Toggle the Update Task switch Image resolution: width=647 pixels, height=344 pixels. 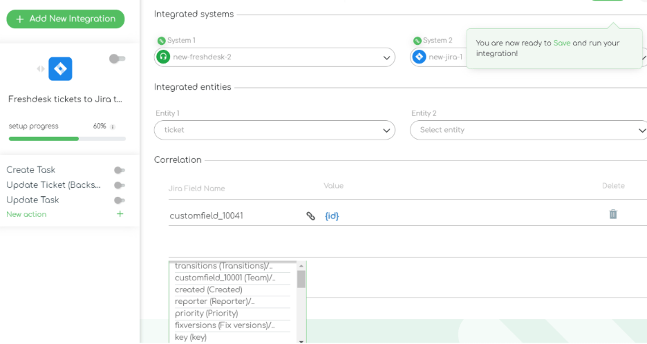pos(120,200)
